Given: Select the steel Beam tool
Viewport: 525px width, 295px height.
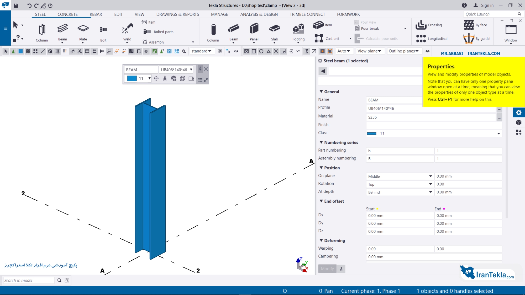Looking at the screenshot, I should pos(62,33).
